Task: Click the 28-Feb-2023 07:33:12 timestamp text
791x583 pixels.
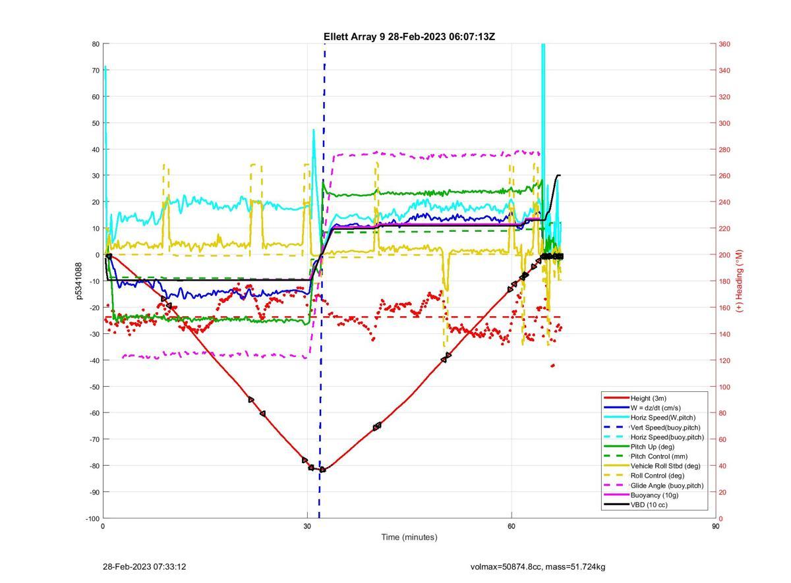Action: click(x=144, y=567)
